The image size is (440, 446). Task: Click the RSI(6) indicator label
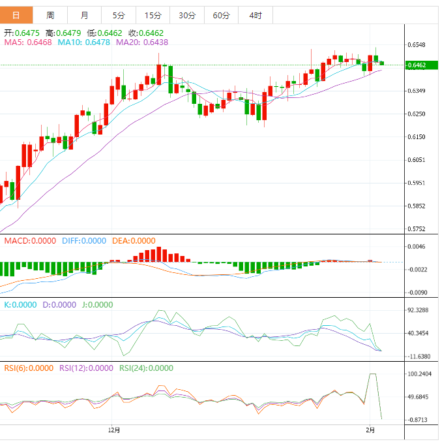[29, 368]
